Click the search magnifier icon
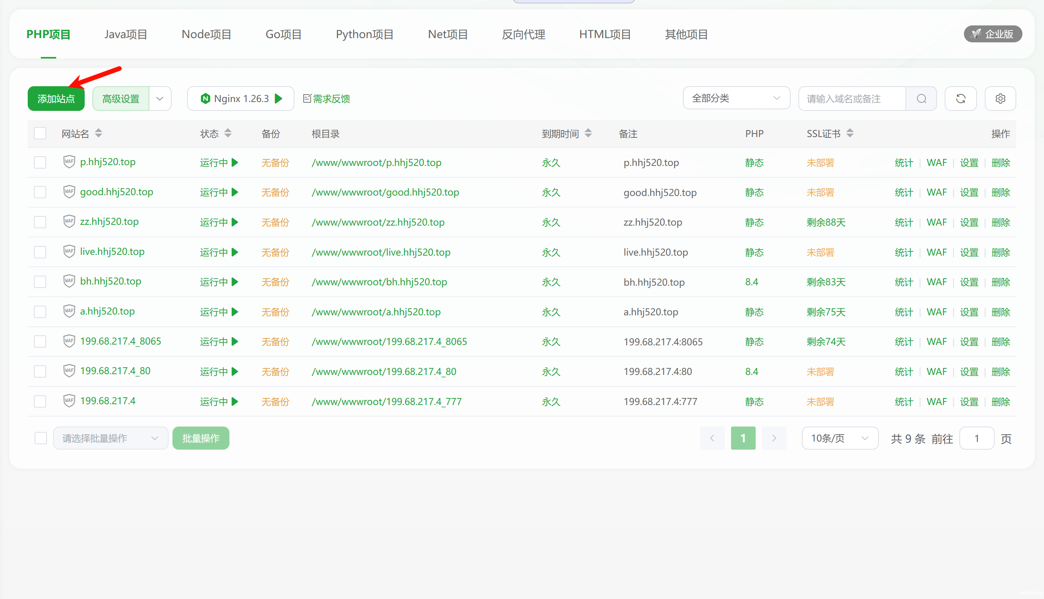Image resolution: width=1044 pixels, height=599 pixels. (921, 99)
